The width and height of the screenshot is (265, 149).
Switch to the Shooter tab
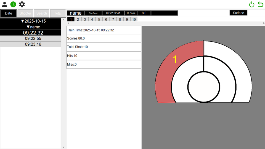point(25,13)
